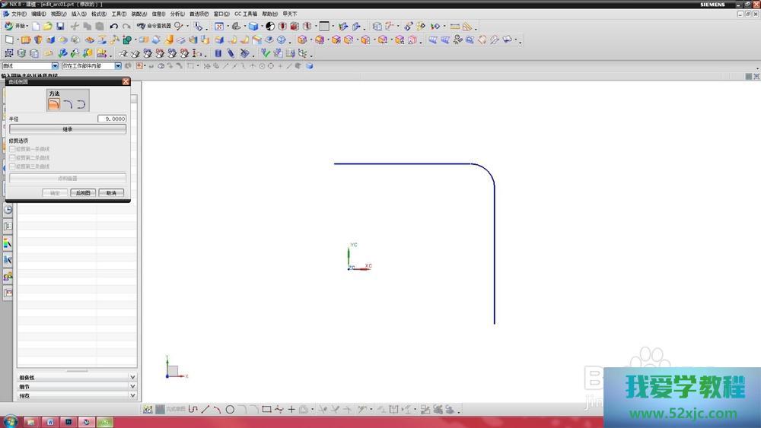The height and width of the screenshot is (428, 761).
Task: Select the 2-curve fillet method icon
Action: [68, 104]
